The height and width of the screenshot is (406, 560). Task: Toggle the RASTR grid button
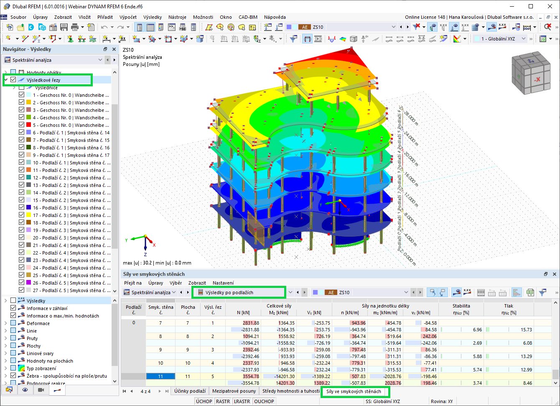coord(223,401)
